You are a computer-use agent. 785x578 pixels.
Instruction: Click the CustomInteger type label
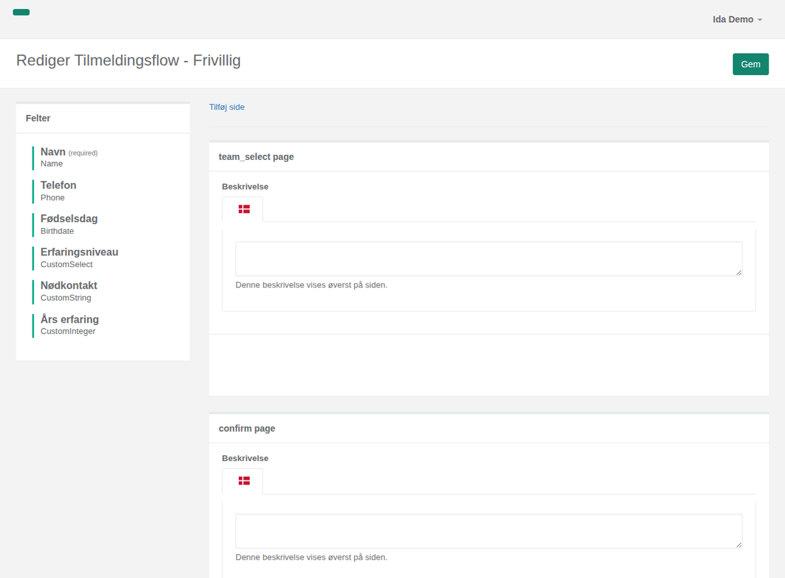click(68, 331)
